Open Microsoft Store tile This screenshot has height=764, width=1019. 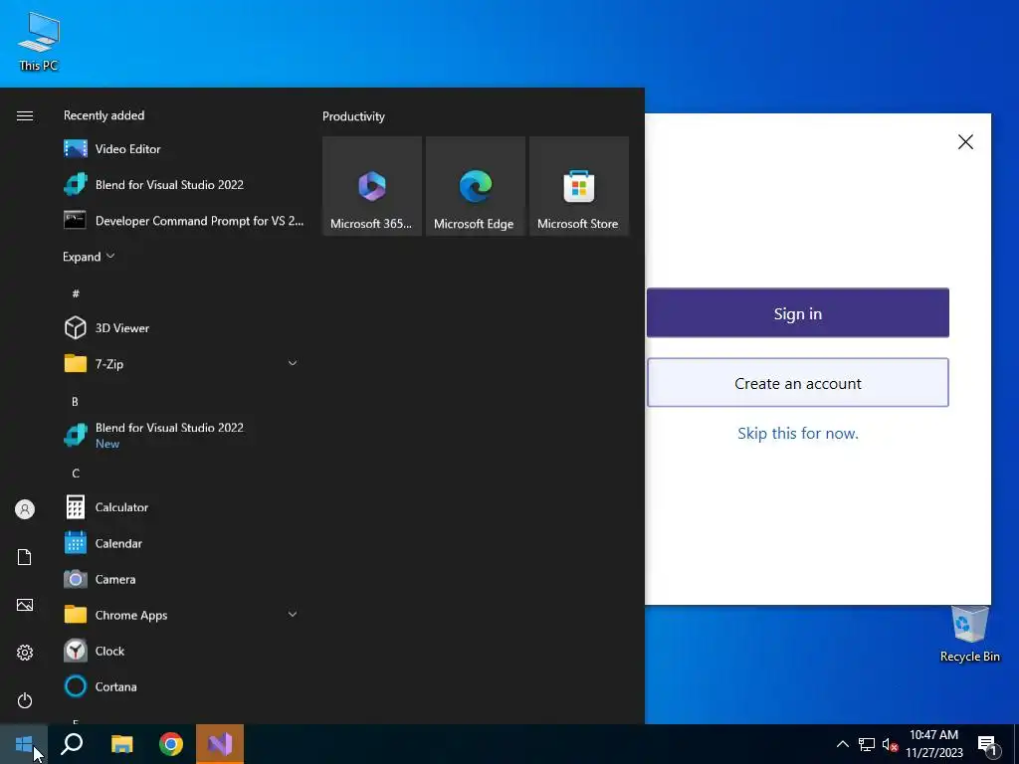578,186
